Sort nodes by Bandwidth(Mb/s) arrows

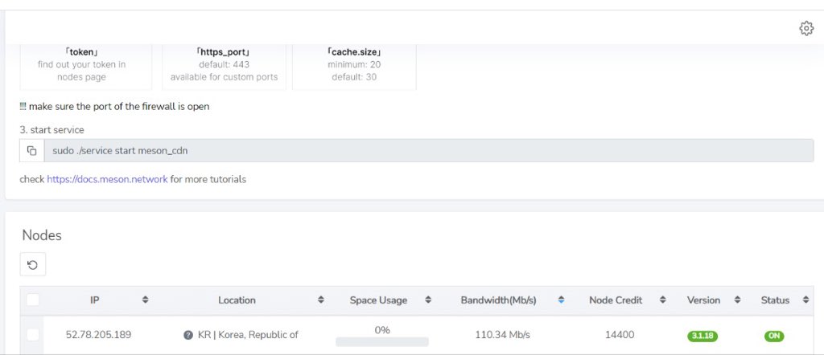pyautogui.click(x=561, y=300)
